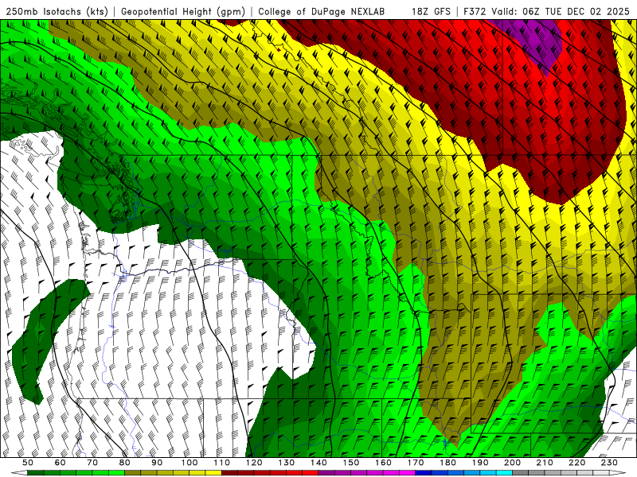Viewport: 637px width, 477px height.
Task: Click the 230 label on the color scale
Action: (x=609, y=463)
